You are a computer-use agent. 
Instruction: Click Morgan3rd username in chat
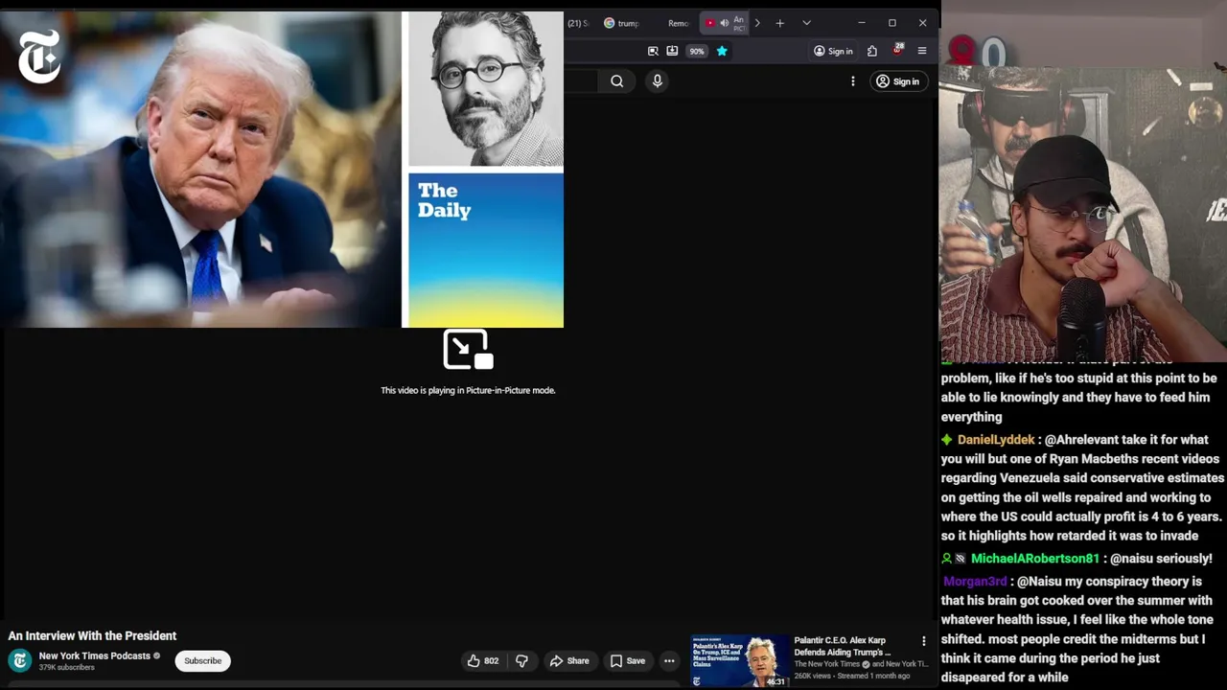pos(975,581)
